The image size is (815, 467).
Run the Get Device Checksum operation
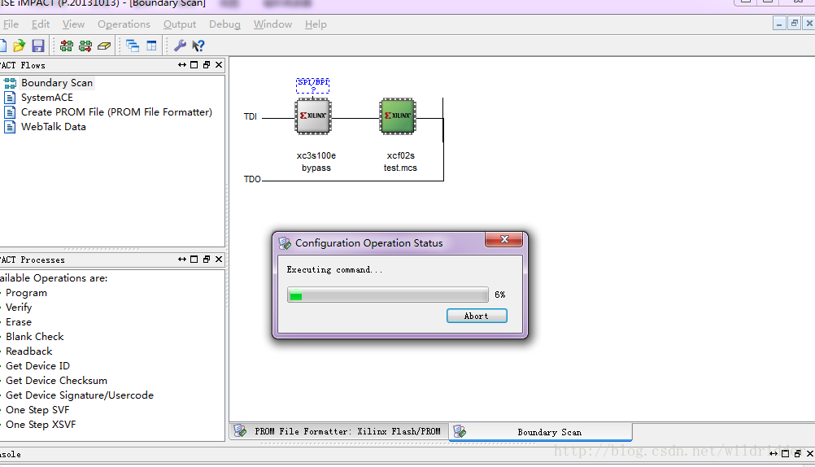(x=57, y=380)
